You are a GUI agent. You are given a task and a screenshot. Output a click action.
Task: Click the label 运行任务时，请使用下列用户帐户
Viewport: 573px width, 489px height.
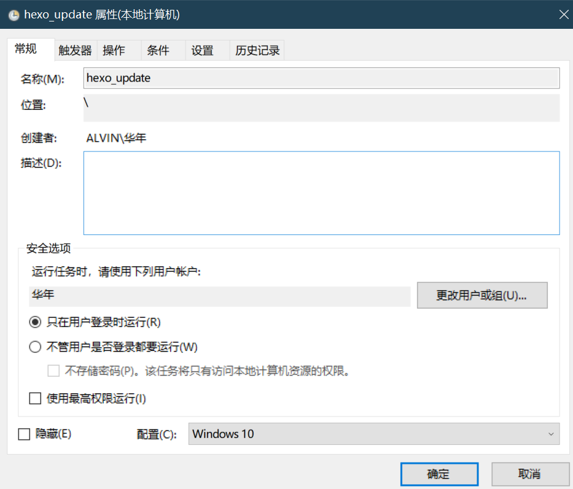click(116, 272)
